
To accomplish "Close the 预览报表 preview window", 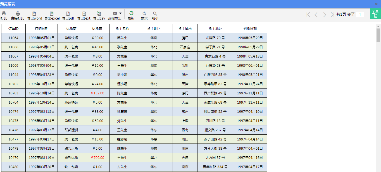I will click(x=376, y=4).
